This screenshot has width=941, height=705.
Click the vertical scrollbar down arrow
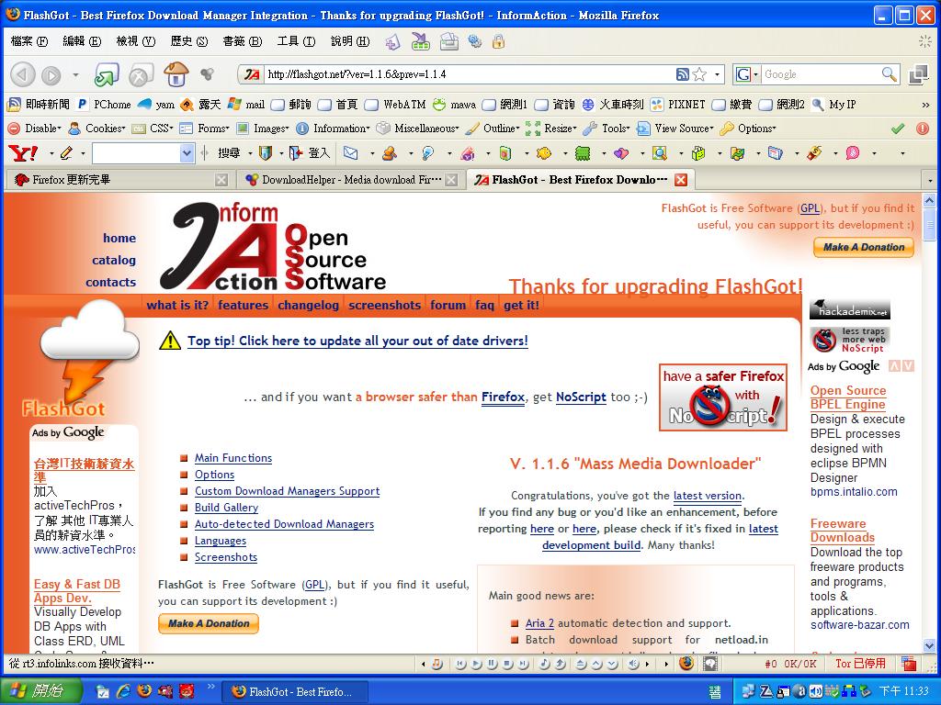929,646
